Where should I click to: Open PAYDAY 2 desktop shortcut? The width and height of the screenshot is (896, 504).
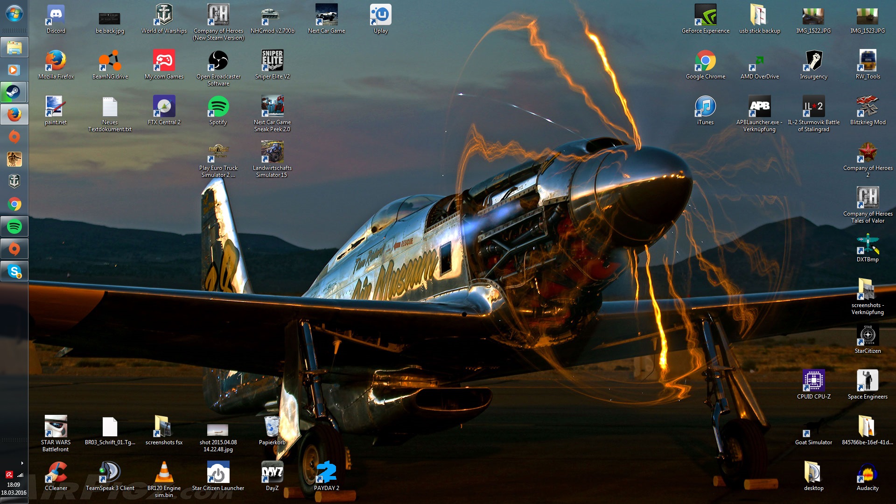coord(326,473)
